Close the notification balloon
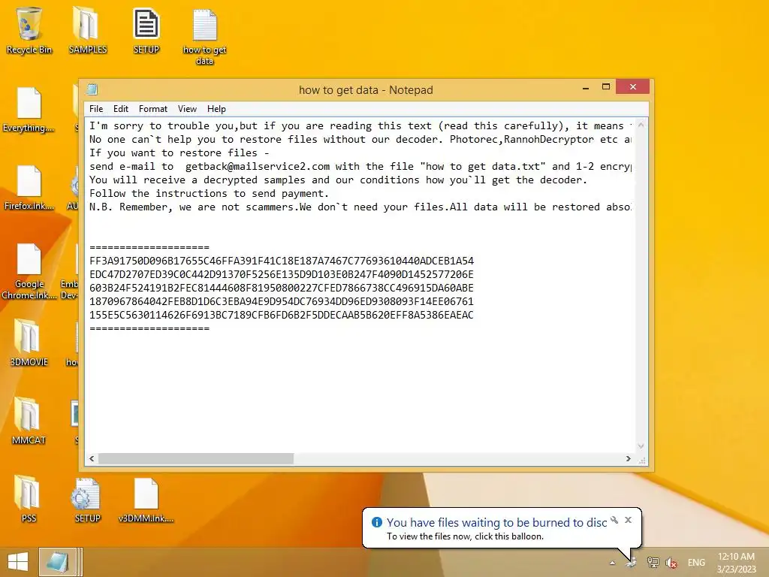769x577 pixels. [628, 520]
